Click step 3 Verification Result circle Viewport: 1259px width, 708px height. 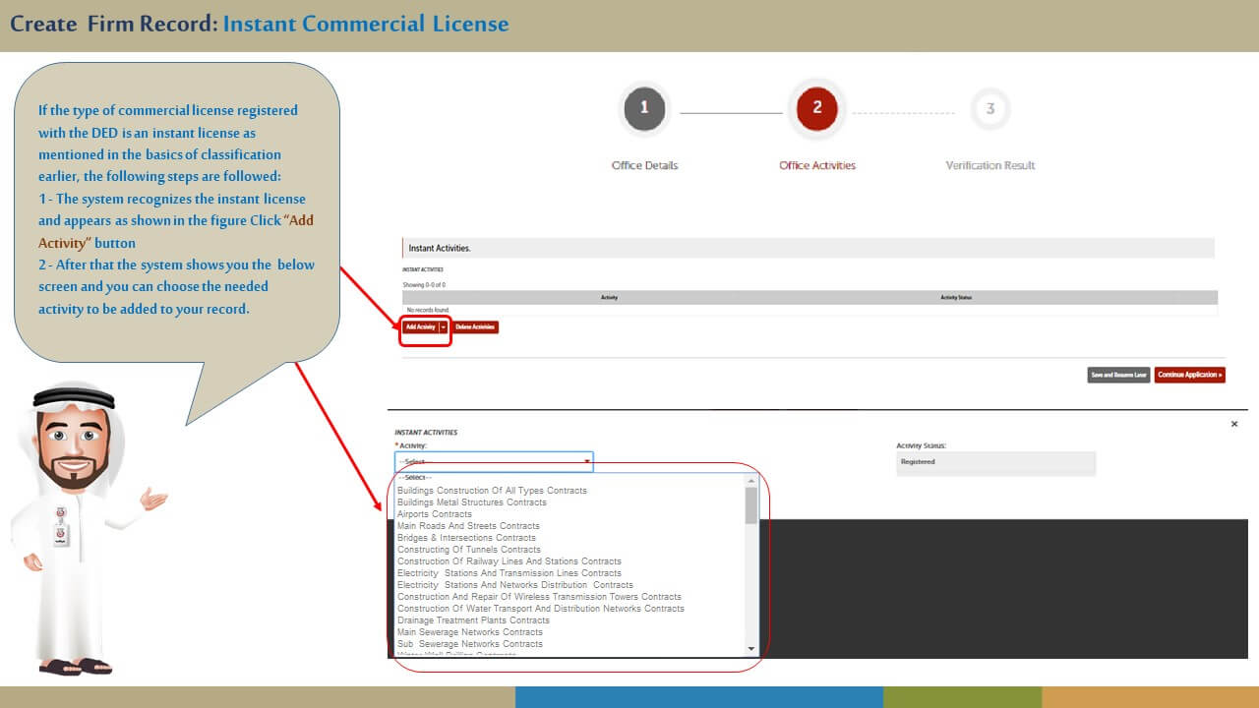pyautogui.click(x=989, y=109)
